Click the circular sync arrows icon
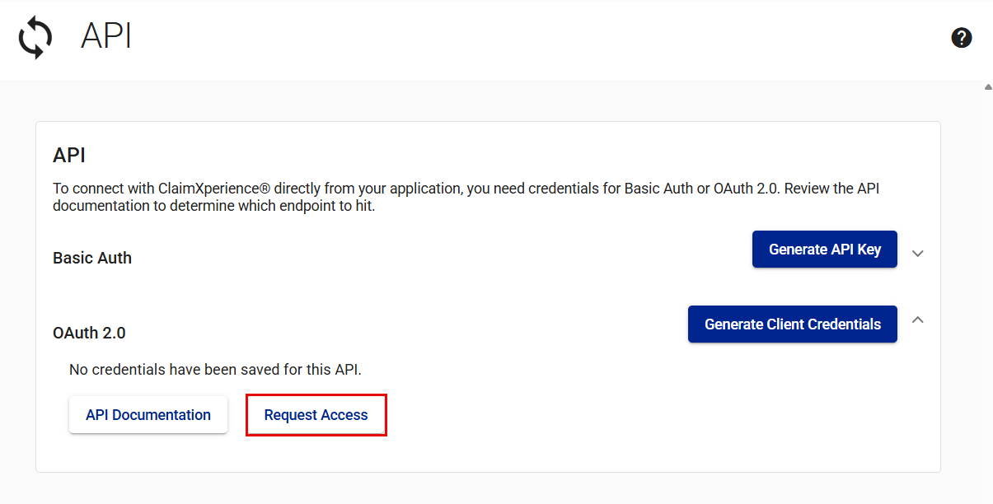This screenshot has width=993, height=504. tap(35, 38)
